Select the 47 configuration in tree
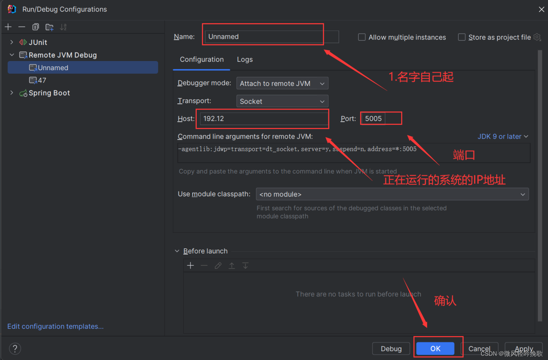The width and height of the screenshot is (548, 360). 83,80
